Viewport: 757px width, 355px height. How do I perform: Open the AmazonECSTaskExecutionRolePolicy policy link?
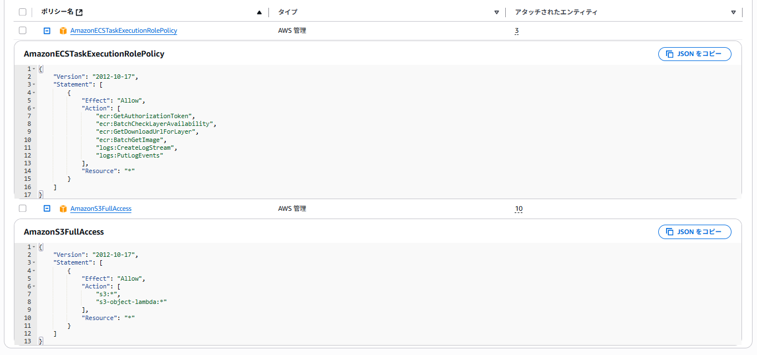coord(124,31)
